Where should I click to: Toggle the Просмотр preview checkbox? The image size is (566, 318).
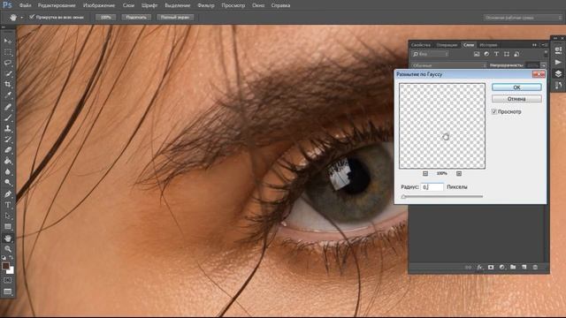(x=494, y=112)
